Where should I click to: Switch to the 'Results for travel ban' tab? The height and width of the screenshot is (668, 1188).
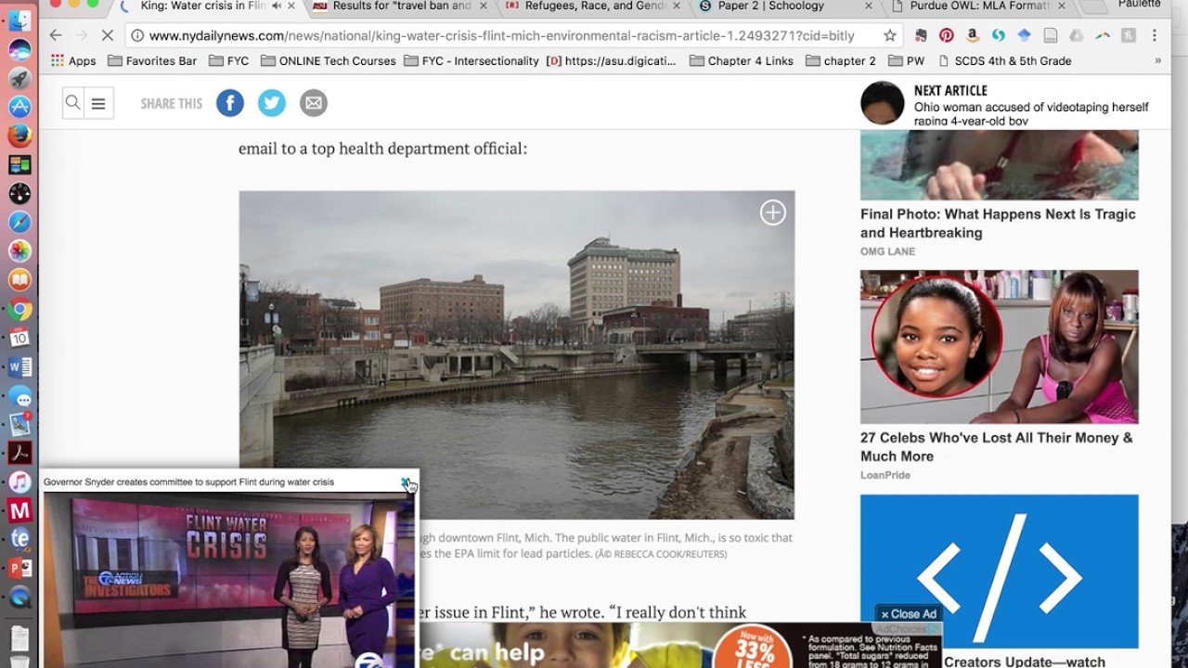pos(401,6)
